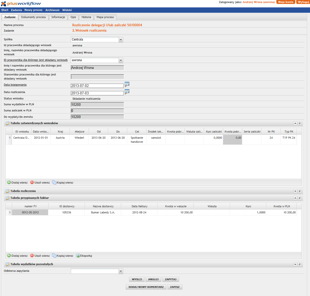Collapse the Tabela zatwierdzonych wniosków panel
310x296 pixels.
coord(295,123)
